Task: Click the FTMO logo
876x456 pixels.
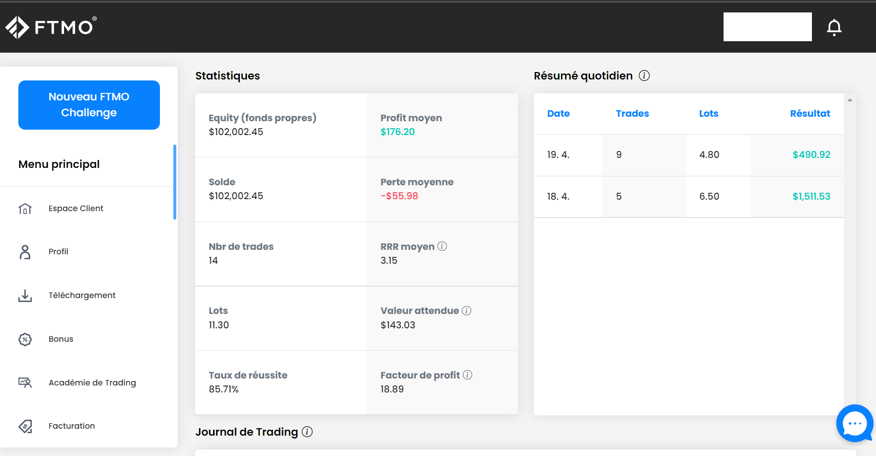Action: coord(51,27)
